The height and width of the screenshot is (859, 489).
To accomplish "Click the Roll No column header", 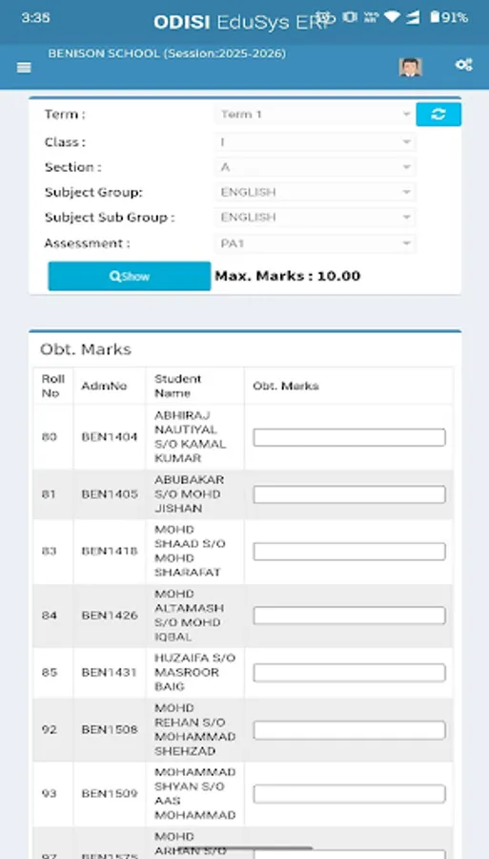I will click(x=52, y=386).
